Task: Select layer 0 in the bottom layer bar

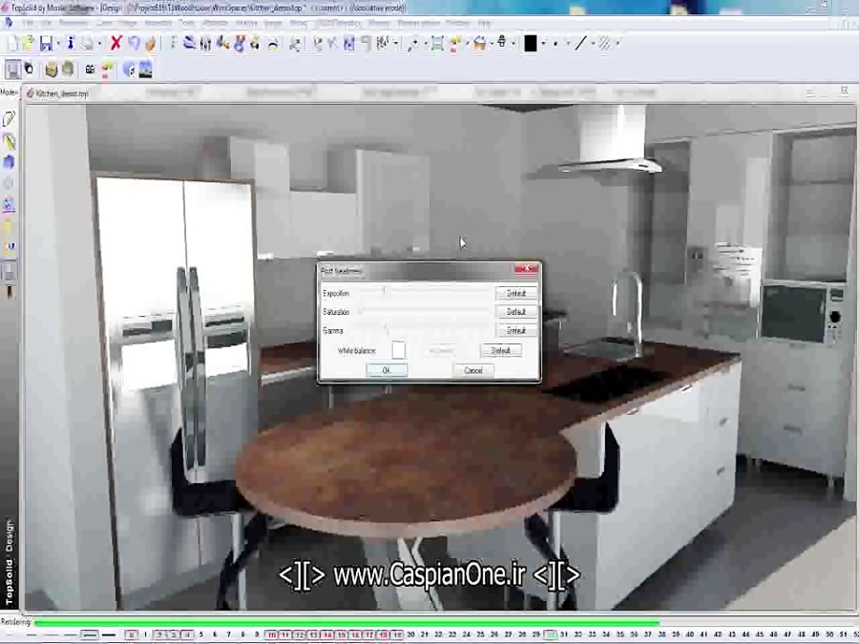Action: (131, 634)
